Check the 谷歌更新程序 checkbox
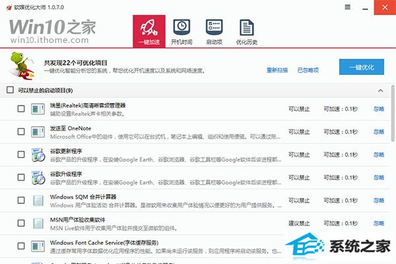Image resolution: width=396 pixels, height=264 pixels. click(x=21, y=154)
